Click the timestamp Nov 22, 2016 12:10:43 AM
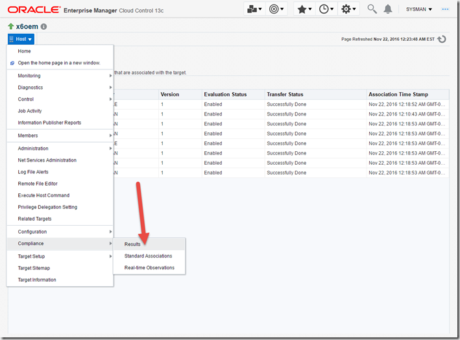The image size is (460, 340). click(407, 114)
